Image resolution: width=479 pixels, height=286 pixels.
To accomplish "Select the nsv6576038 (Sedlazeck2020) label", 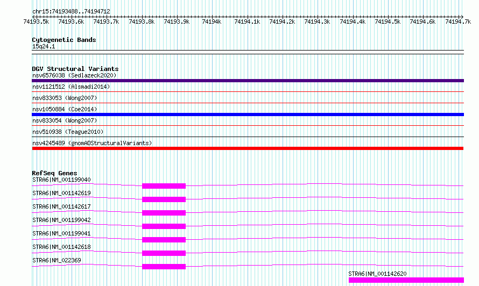I will point(74,75).
